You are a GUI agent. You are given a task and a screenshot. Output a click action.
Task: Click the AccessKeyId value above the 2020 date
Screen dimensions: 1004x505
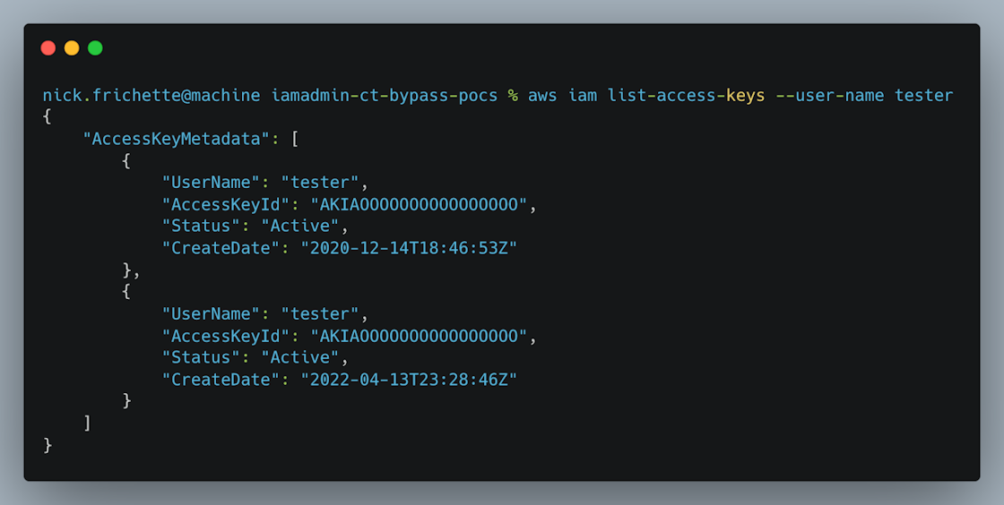click(419, 205)
